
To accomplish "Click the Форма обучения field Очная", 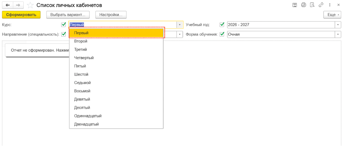I will tap(281, 34).
